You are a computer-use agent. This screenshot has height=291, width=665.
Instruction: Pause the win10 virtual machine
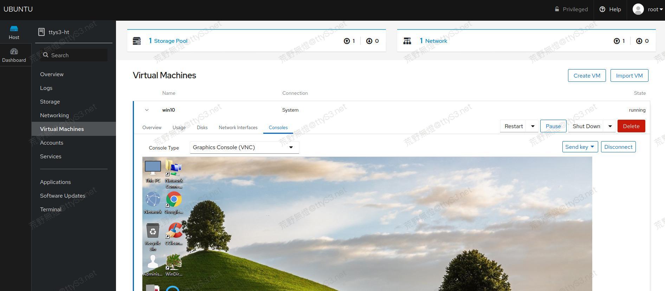(x=553, y=126)
